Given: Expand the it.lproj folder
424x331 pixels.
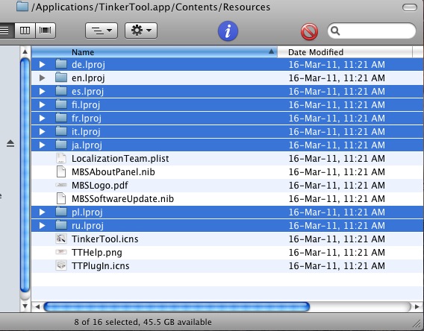Looking at the screenshot, I should pos(42,131).
